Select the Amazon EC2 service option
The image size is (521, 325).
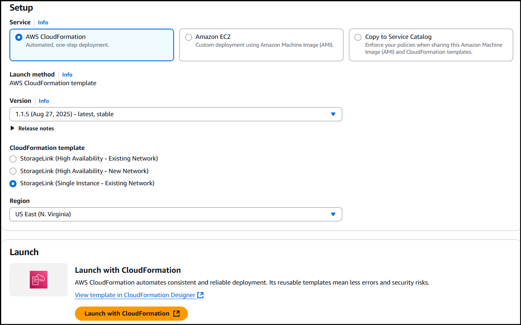tap(189, 37)
